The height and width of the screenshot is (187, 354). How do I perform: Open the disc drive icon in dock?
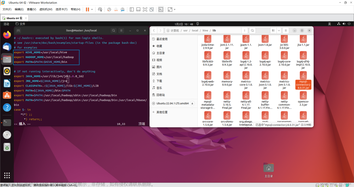7,135
